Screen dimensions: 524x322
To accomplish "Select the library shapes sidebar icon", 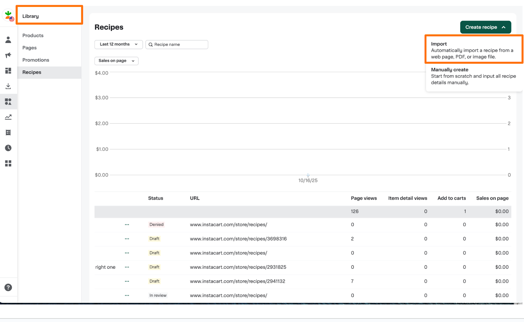I will point(8,102).
